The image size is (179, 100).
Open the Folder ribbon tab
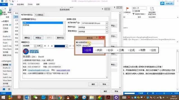tap(30, 4)
